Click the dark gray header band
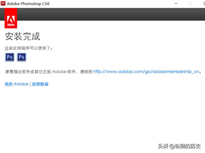205x153 pixels. tap(109, 14)
